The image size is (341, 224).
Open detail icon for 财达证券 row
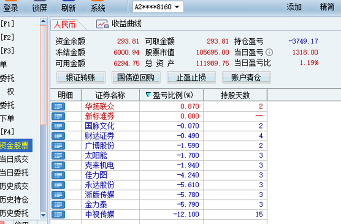point(58,136)
